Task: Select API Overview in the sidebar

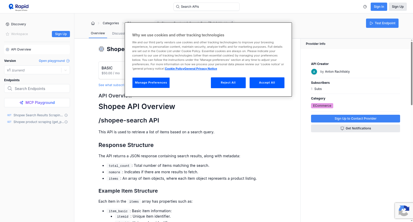Action: click(x=37, y=50)
